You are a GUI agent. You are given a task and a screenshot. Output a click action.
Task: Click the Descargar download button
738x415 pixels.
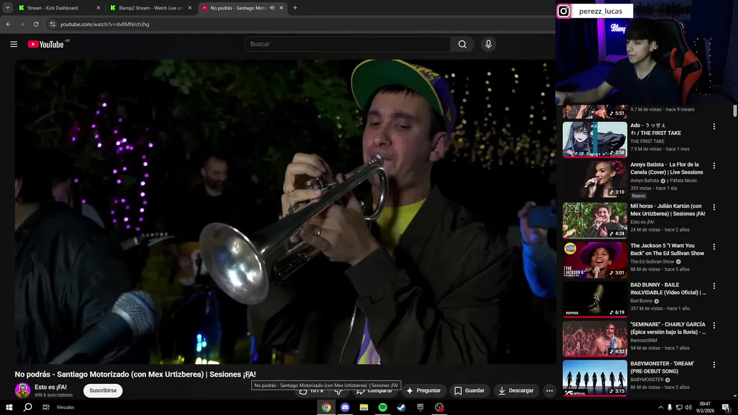click(516, 390)
